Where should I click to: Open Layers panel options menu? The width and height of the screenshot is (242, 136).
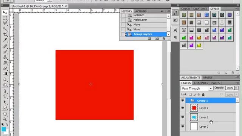pyautogui.click(x=237, y=83)
